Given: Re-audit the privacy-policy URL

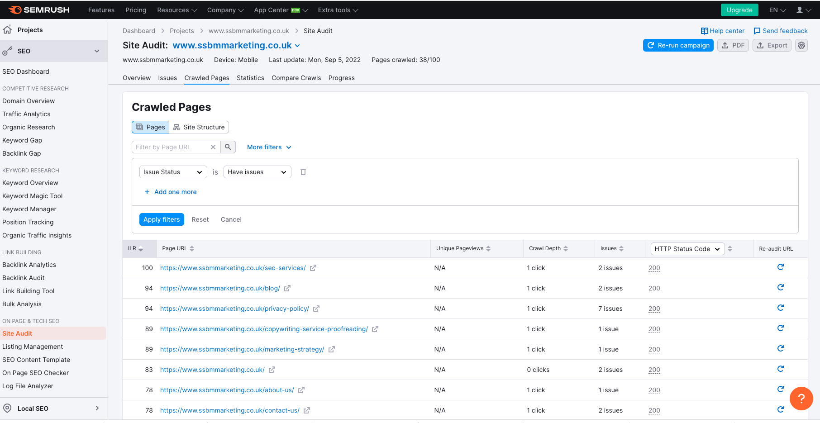Looking at the screenshot, I should point(781,308).
